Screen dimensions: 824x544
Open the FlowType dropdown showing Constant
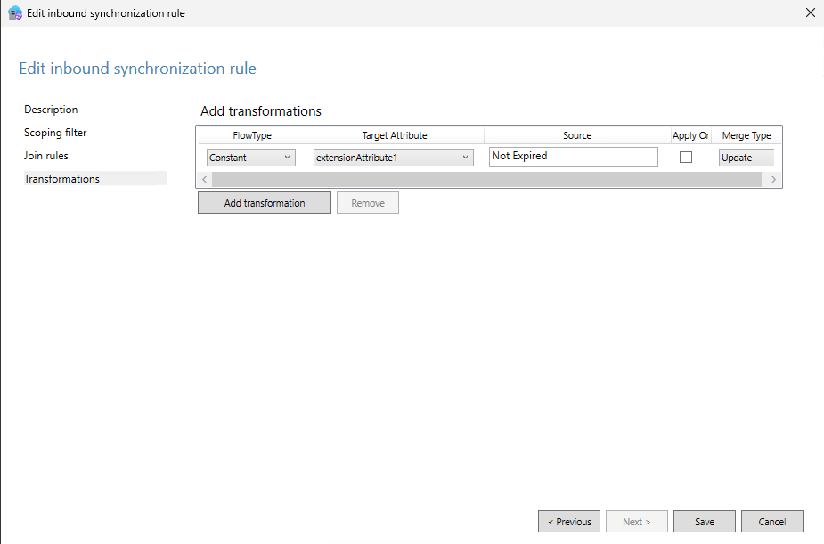(250, 157)
